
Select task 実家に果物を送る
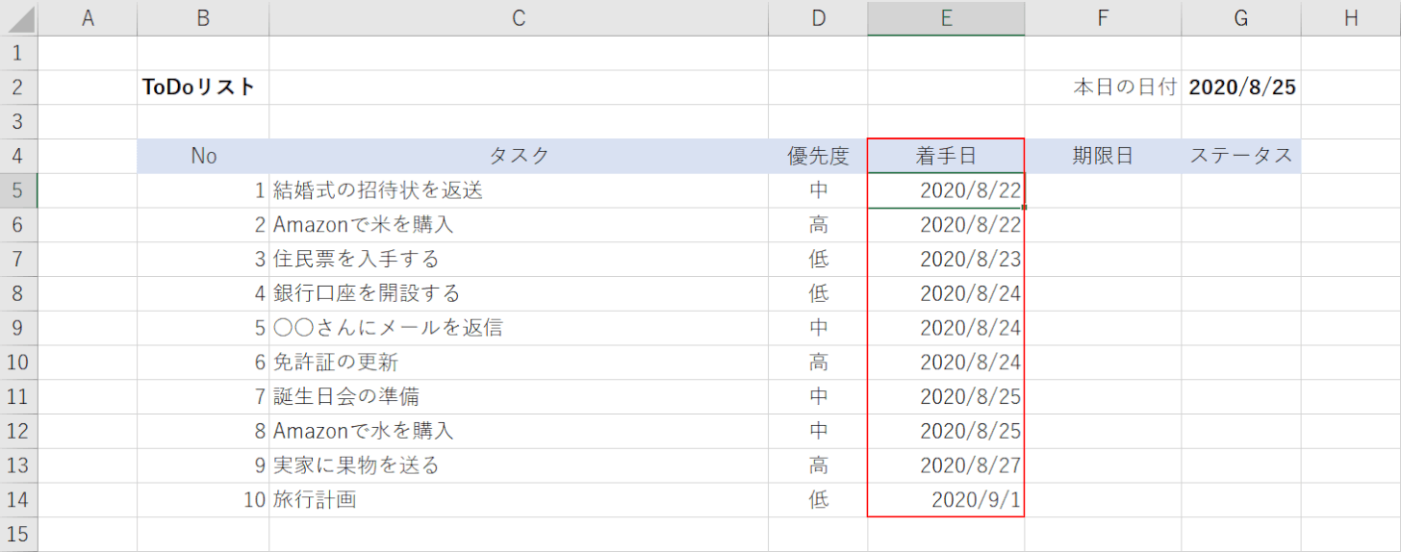click(519, 465)
